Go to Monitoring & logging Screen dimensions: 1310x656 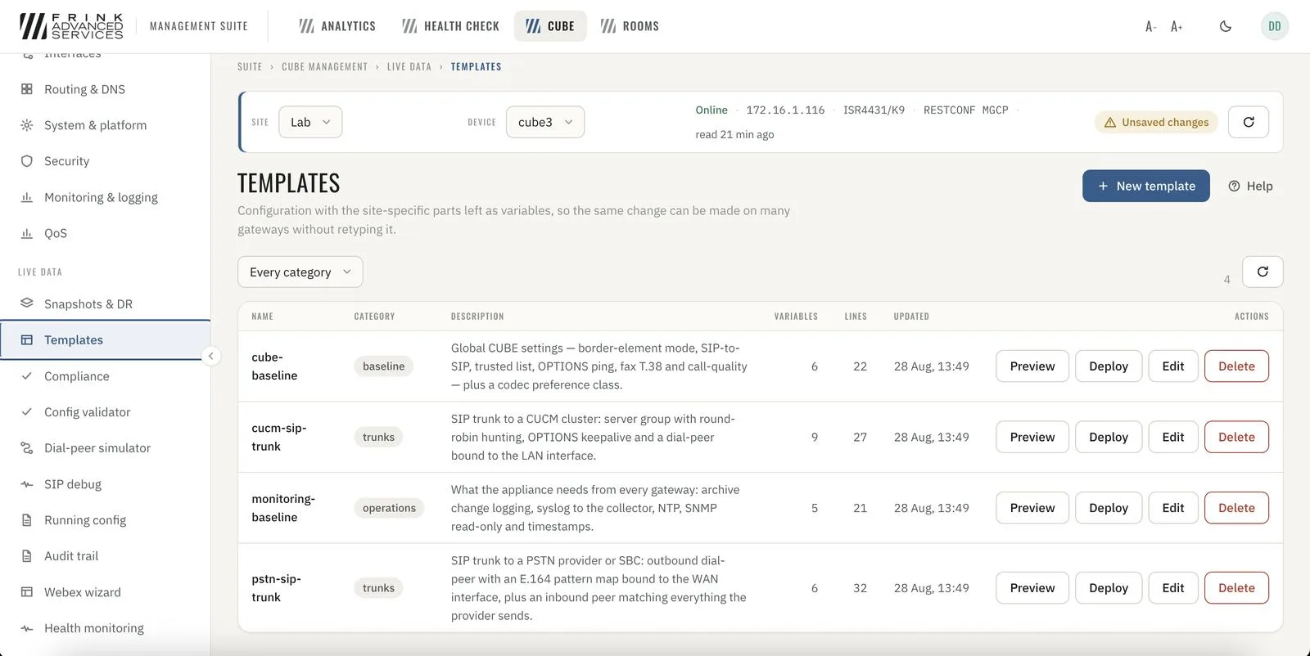105,197
